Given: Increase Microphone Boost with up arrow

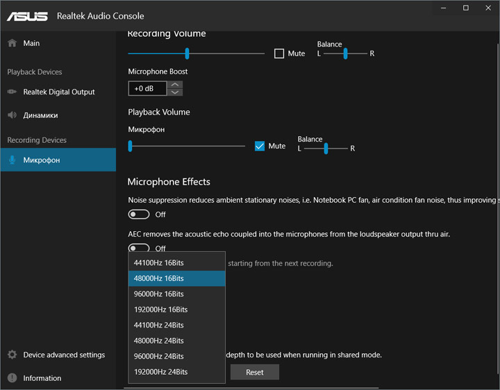Looking at the screenshot, I should click(176, 85).
